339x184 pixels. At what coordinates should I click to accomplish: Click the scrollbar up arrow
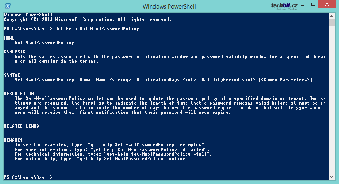(x=332, y=16)
